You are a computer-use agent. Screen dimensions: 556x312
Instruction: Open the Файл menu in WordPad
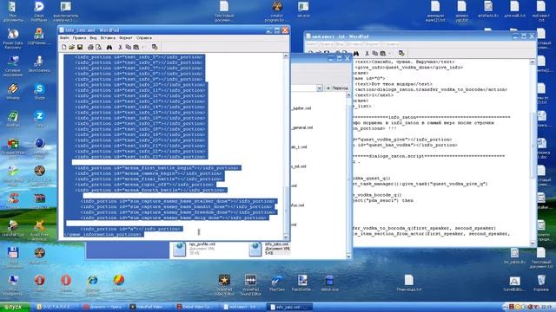[x=64, y=38]
